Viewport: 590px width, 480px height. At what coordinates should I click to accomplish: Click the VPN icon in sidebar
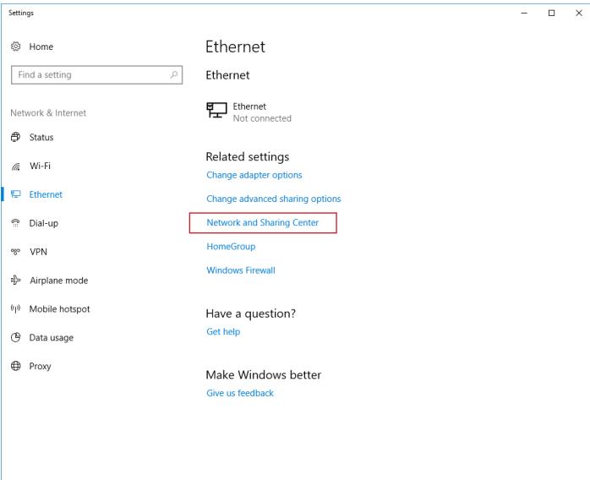tap(16, 252)
